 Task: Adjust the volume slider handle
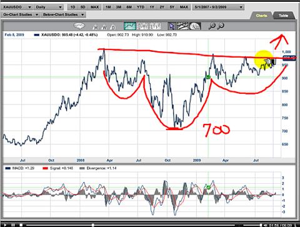click(x=261, y=225)
